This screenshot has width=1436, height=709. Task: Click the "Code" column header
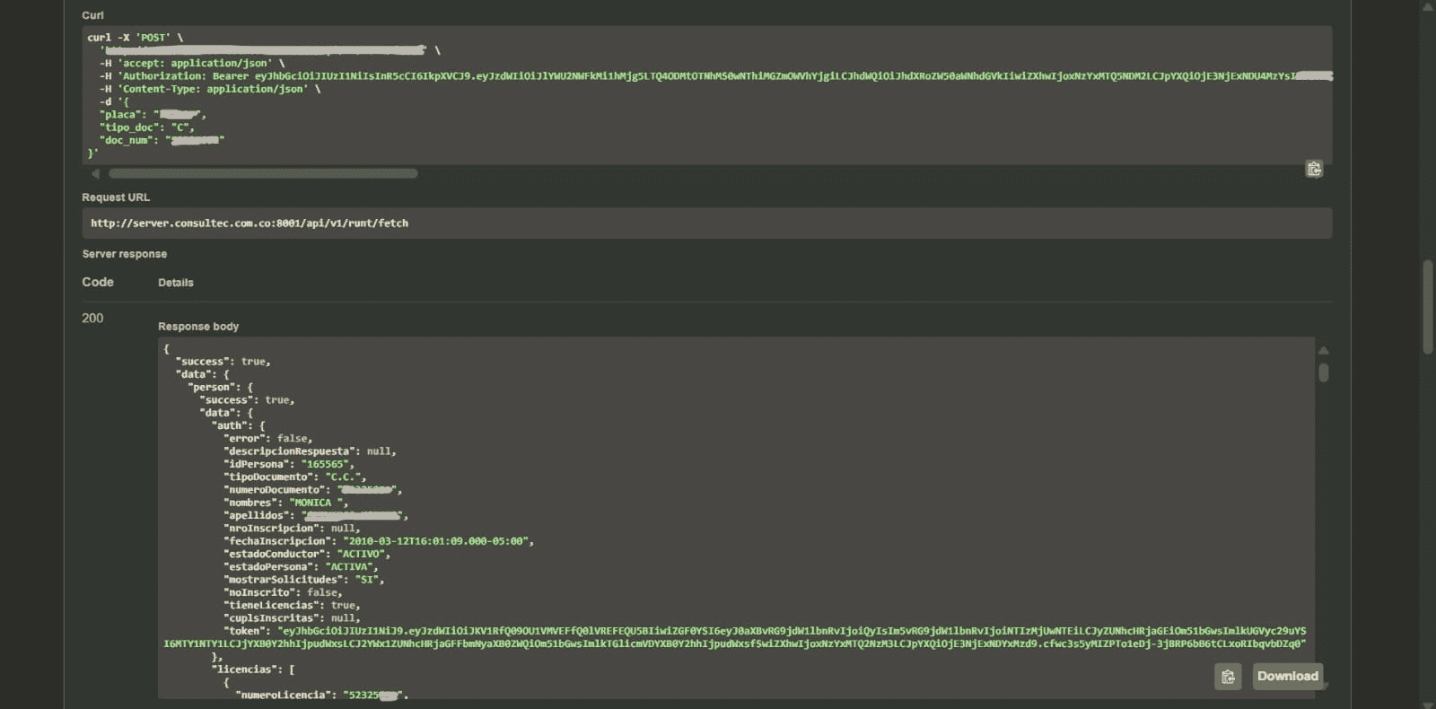(x=98, y=282)
